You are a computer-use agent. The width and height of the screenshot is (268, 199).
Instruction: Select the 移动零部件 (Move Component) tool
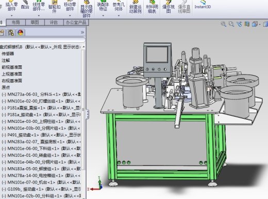pyautogui.click(x=70, y=6)
